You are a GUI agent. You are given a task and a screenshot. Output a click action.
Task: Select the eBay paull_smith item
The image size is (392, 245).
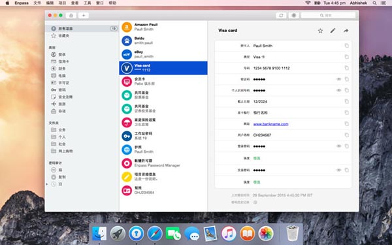pos(163,54)
